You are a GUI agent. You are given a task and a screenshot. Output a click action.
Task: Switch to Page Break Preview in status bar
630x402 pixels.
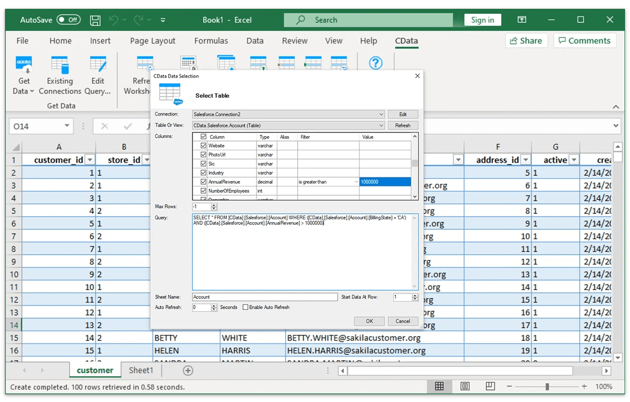pyautogui.click(x=490, y=386)
